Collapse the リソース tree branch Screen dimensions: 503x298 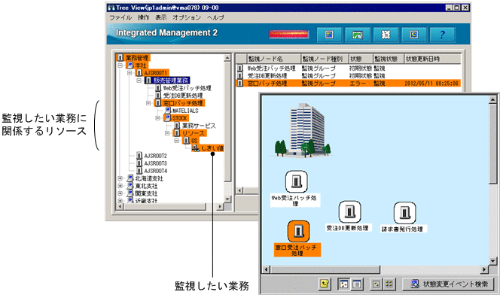[x=167, y=133]
